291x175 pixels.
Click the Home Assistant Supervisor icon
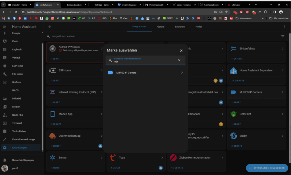[x=234, y=70]
